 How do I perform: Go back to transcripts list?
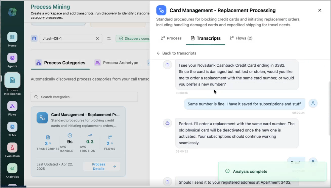pyautogui.click(x=177, y=53)
